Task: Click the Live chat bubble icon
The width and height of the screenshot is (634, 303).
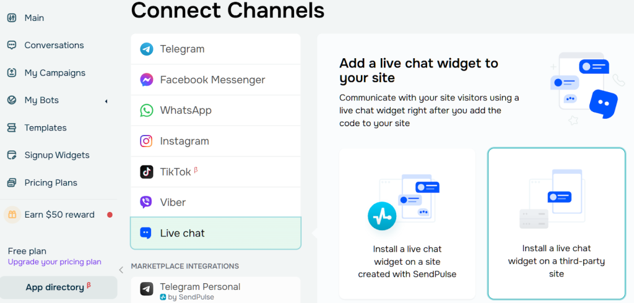Action: pyautogui.click(x=146, y=233)
